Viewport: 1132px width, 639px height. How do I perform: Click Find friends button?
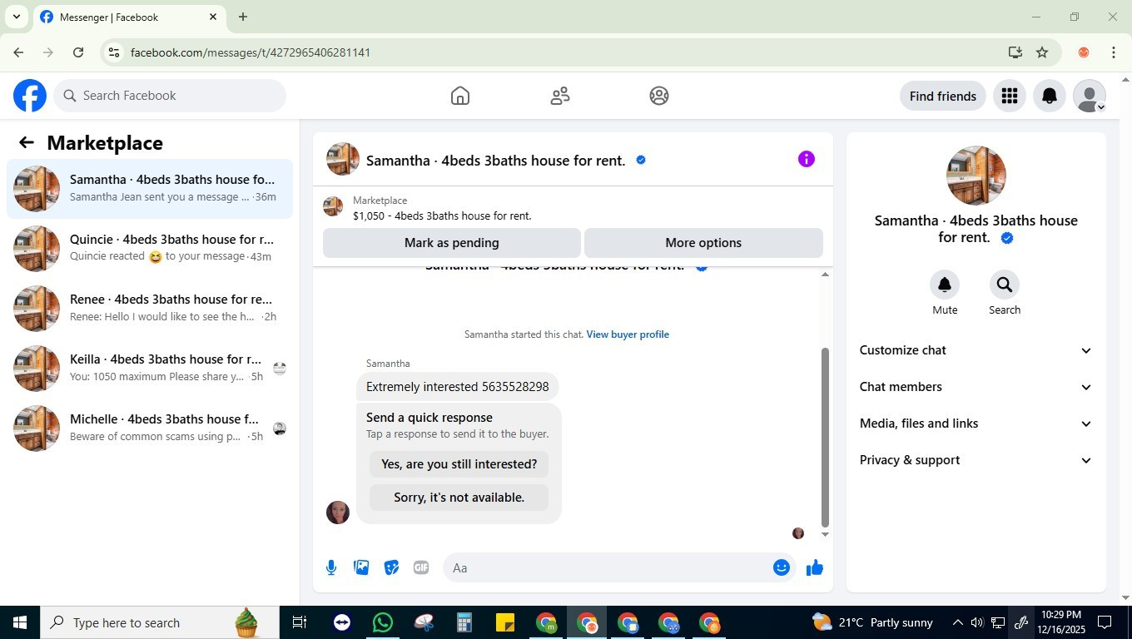pos(943,96)
